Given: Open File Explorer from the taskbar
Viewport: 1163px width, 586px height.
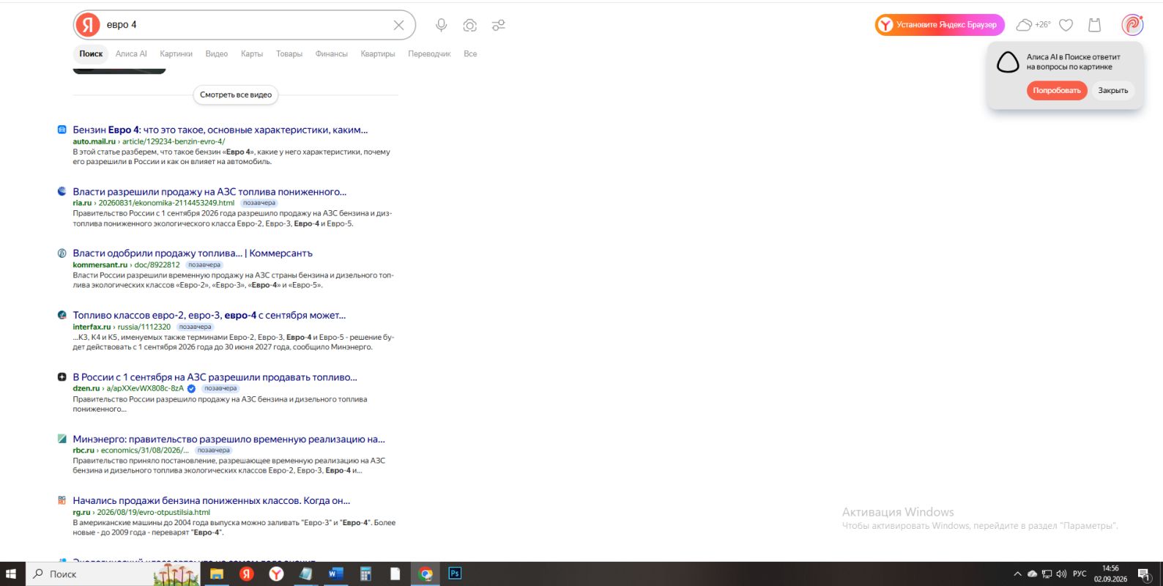Looking at the screenshot, I should tap(217, 574).
